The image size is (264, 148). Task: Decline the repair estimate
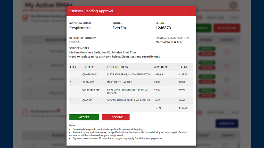pos(116,117)
